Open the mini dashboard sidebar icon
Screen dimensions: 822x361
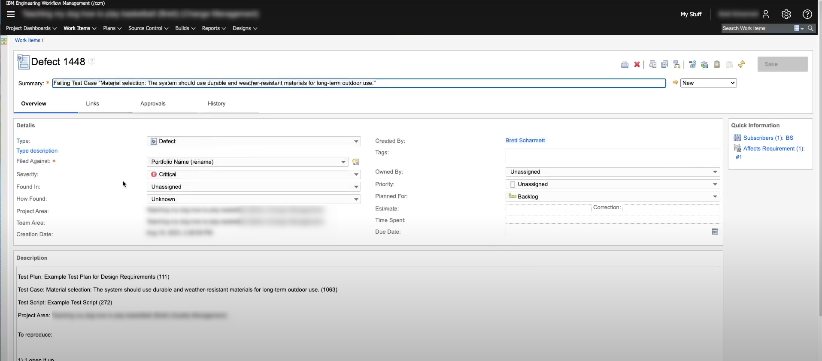pyautogui.click(x=4, y=41)
